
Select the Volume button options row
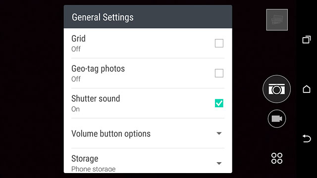(148, 133)
